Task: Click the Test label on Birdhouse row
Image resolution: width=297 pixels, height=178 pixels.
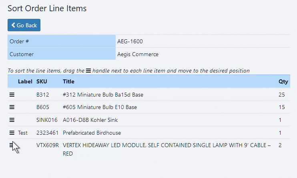Action: tap(23, 133)
